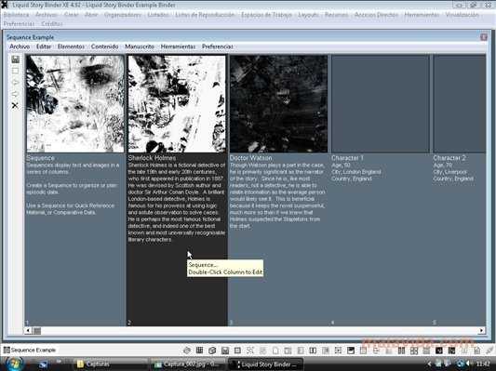Click the 'Sherlock Holmes' column title

152,158
